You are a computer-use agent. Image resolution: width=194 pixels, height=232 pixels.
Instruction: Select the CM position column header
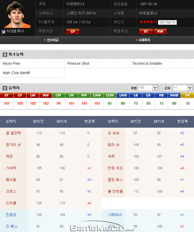(x=59, y=95)
